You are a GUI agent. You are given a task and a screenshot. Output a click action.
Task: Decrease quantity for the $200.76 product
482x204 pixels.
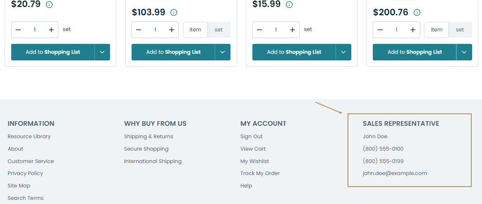pos(380,30)
